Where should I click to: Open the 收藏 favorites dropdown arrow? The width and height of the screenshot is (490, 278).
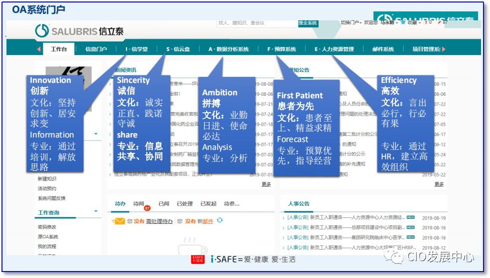pyautogui.click(x=420, y=23)
